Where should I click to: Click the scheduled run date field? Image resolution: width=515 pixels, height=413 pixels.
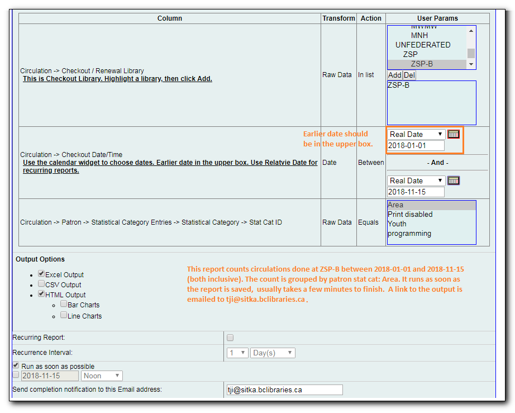50,376
